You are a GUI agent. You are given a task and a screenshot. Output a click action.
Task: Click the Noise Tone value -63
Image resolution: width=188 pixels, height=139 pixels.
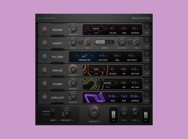123,28
